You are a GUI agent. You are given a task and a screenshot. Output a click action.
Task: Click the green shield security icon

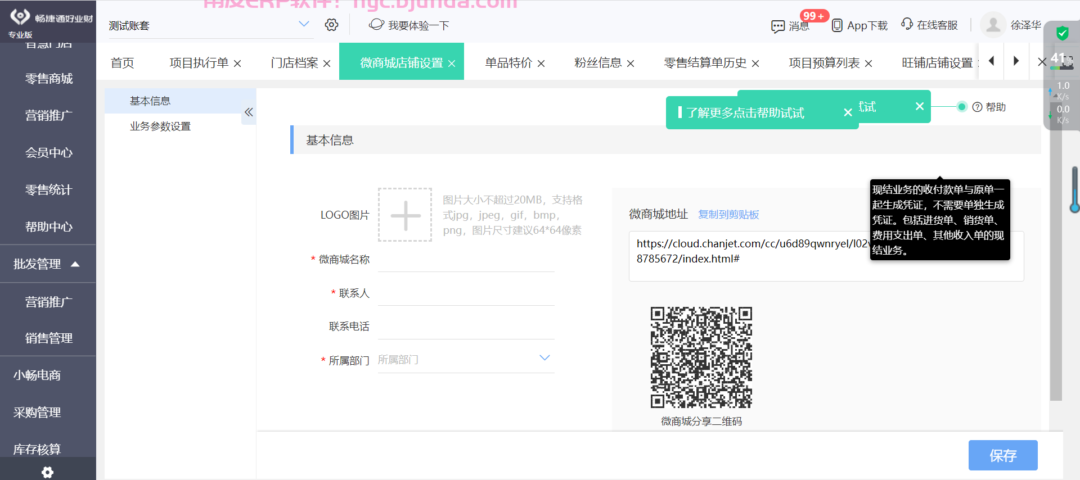[1062, 33]
